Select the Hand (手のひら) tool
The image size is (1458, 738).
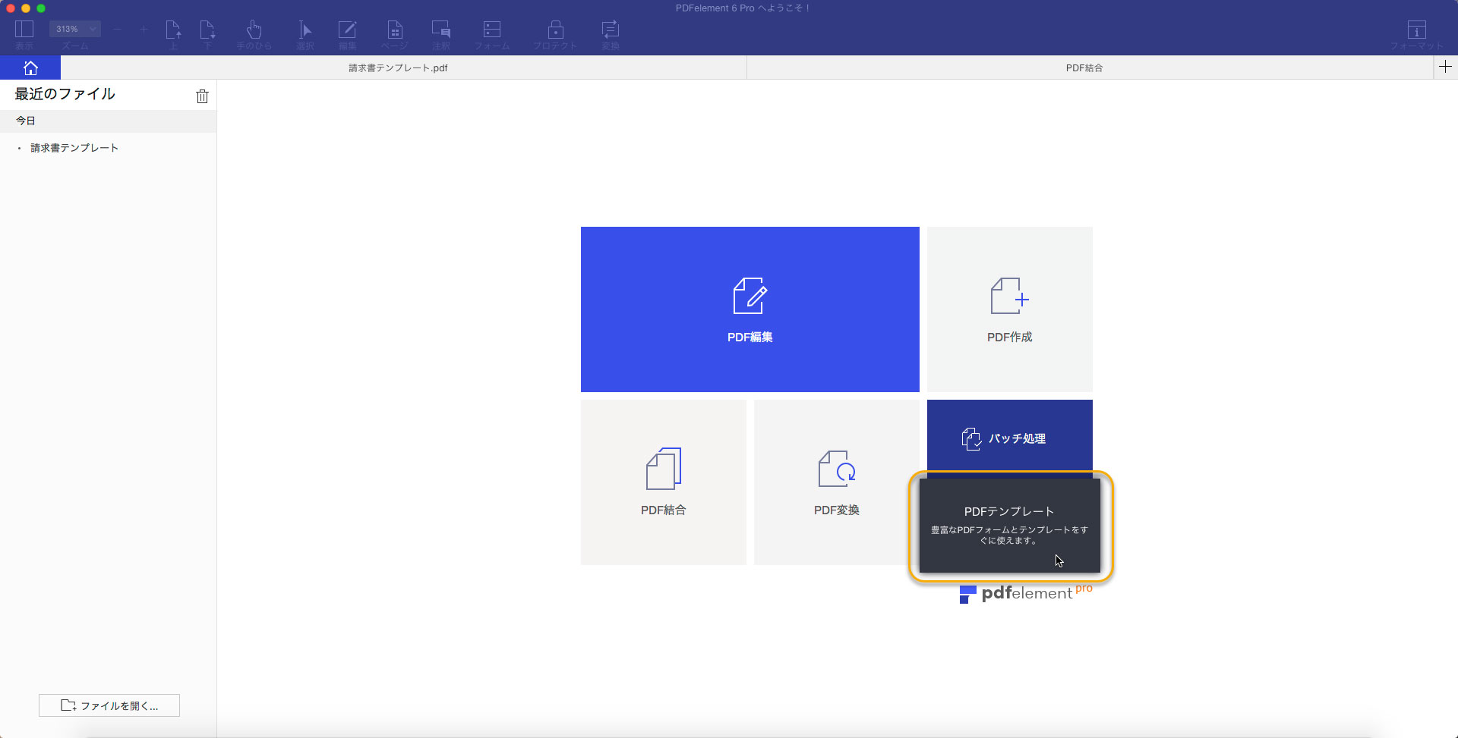(x=254, y=30)
